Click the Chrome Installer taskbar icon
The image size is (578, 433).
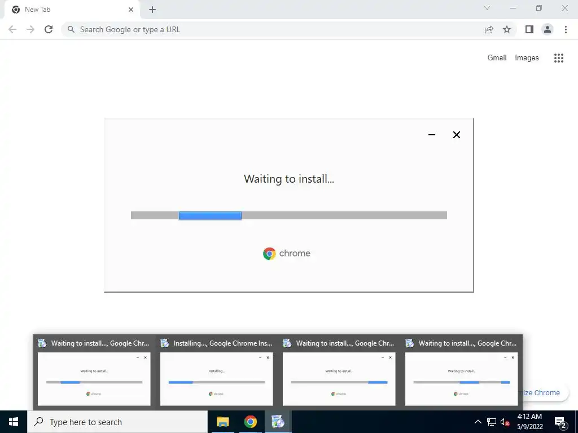[x=278, y=422]
